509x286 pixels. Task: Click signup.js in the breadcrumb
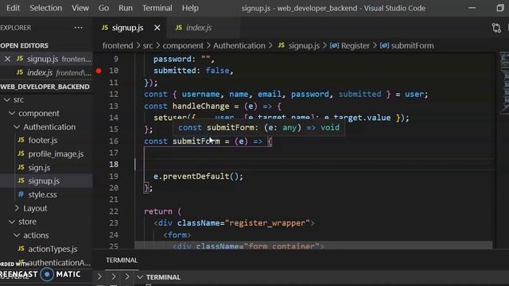click(x=304, y=46)
